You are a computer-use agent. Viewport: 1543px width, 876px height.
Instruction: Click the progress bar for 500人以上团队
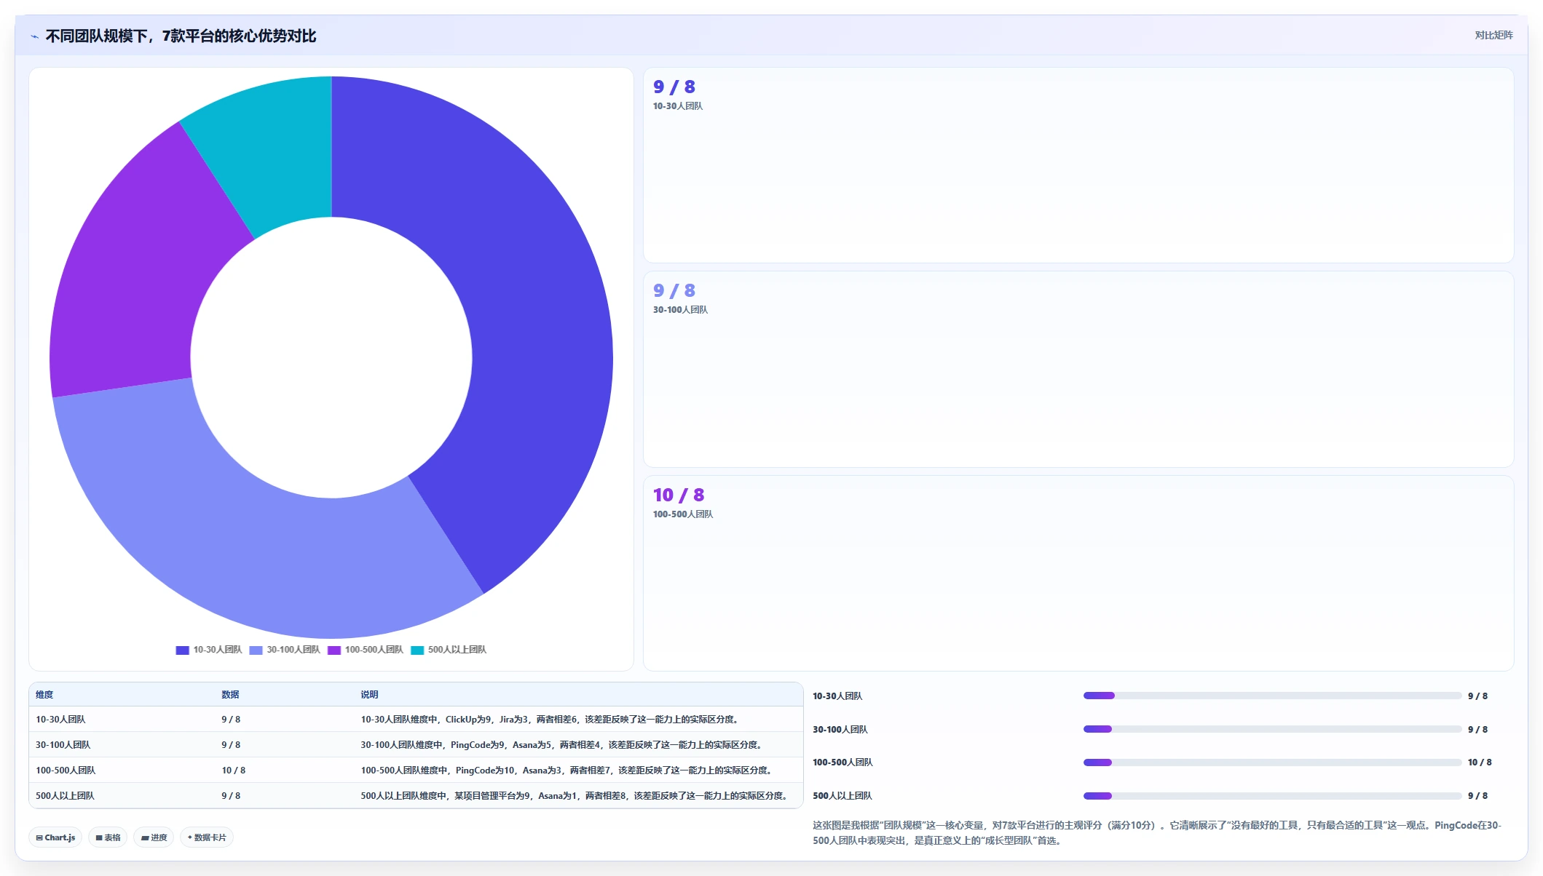(1272, 796)
